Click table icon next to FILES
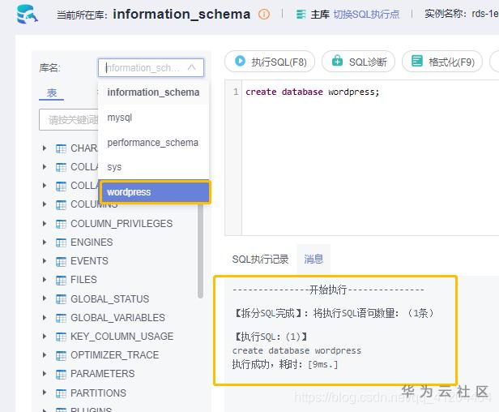 coord(61,280)
